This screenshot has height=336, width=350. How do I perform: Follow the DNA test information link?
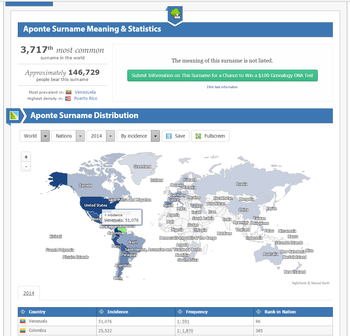point(222,87)
